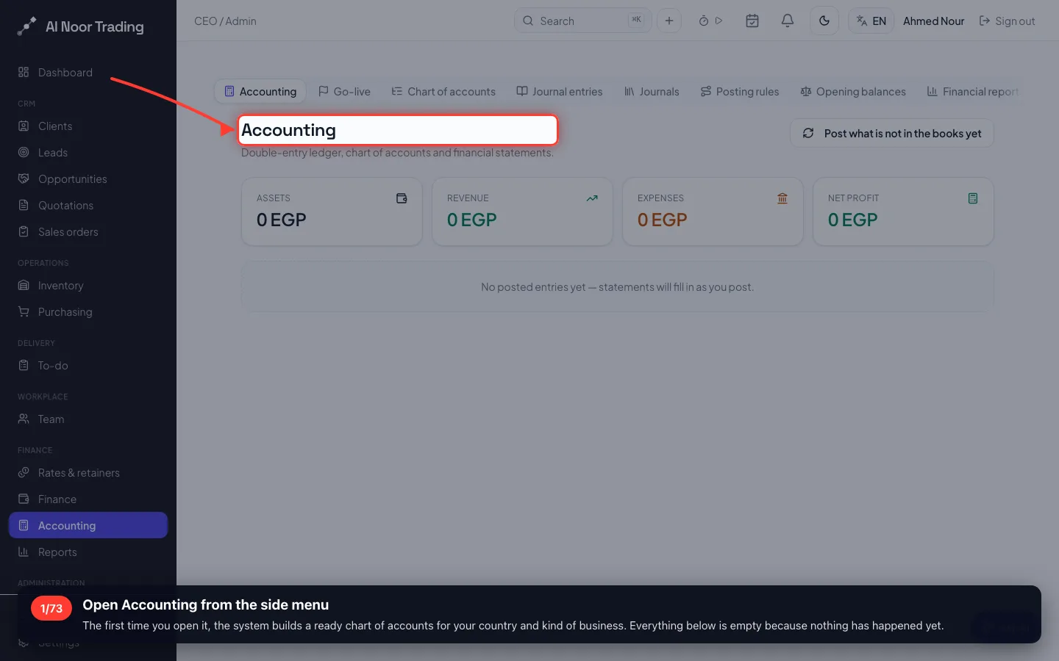Click the Net Profit calculator icon
This screenshot has height=661, width=1059.
tap(973, 198)
